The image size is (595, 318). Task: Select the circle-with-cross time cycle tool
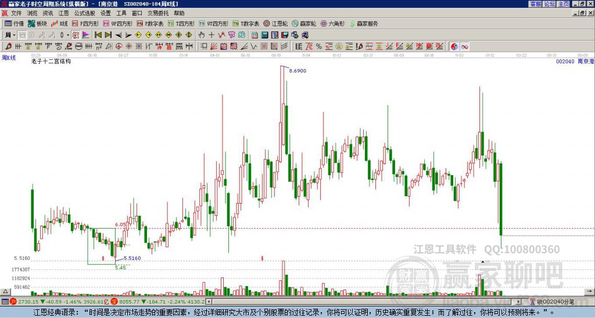(119, 46)
